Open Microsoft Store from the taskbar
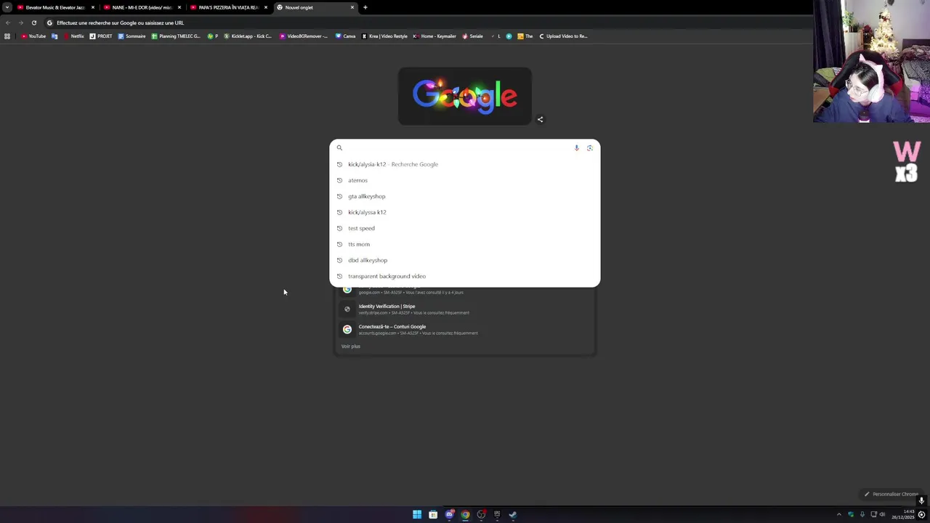930x523 pixels. coord(433,514)
